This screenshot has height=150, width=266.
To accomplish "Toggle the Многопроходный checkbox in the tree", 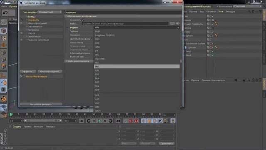I will coord(21,23).
